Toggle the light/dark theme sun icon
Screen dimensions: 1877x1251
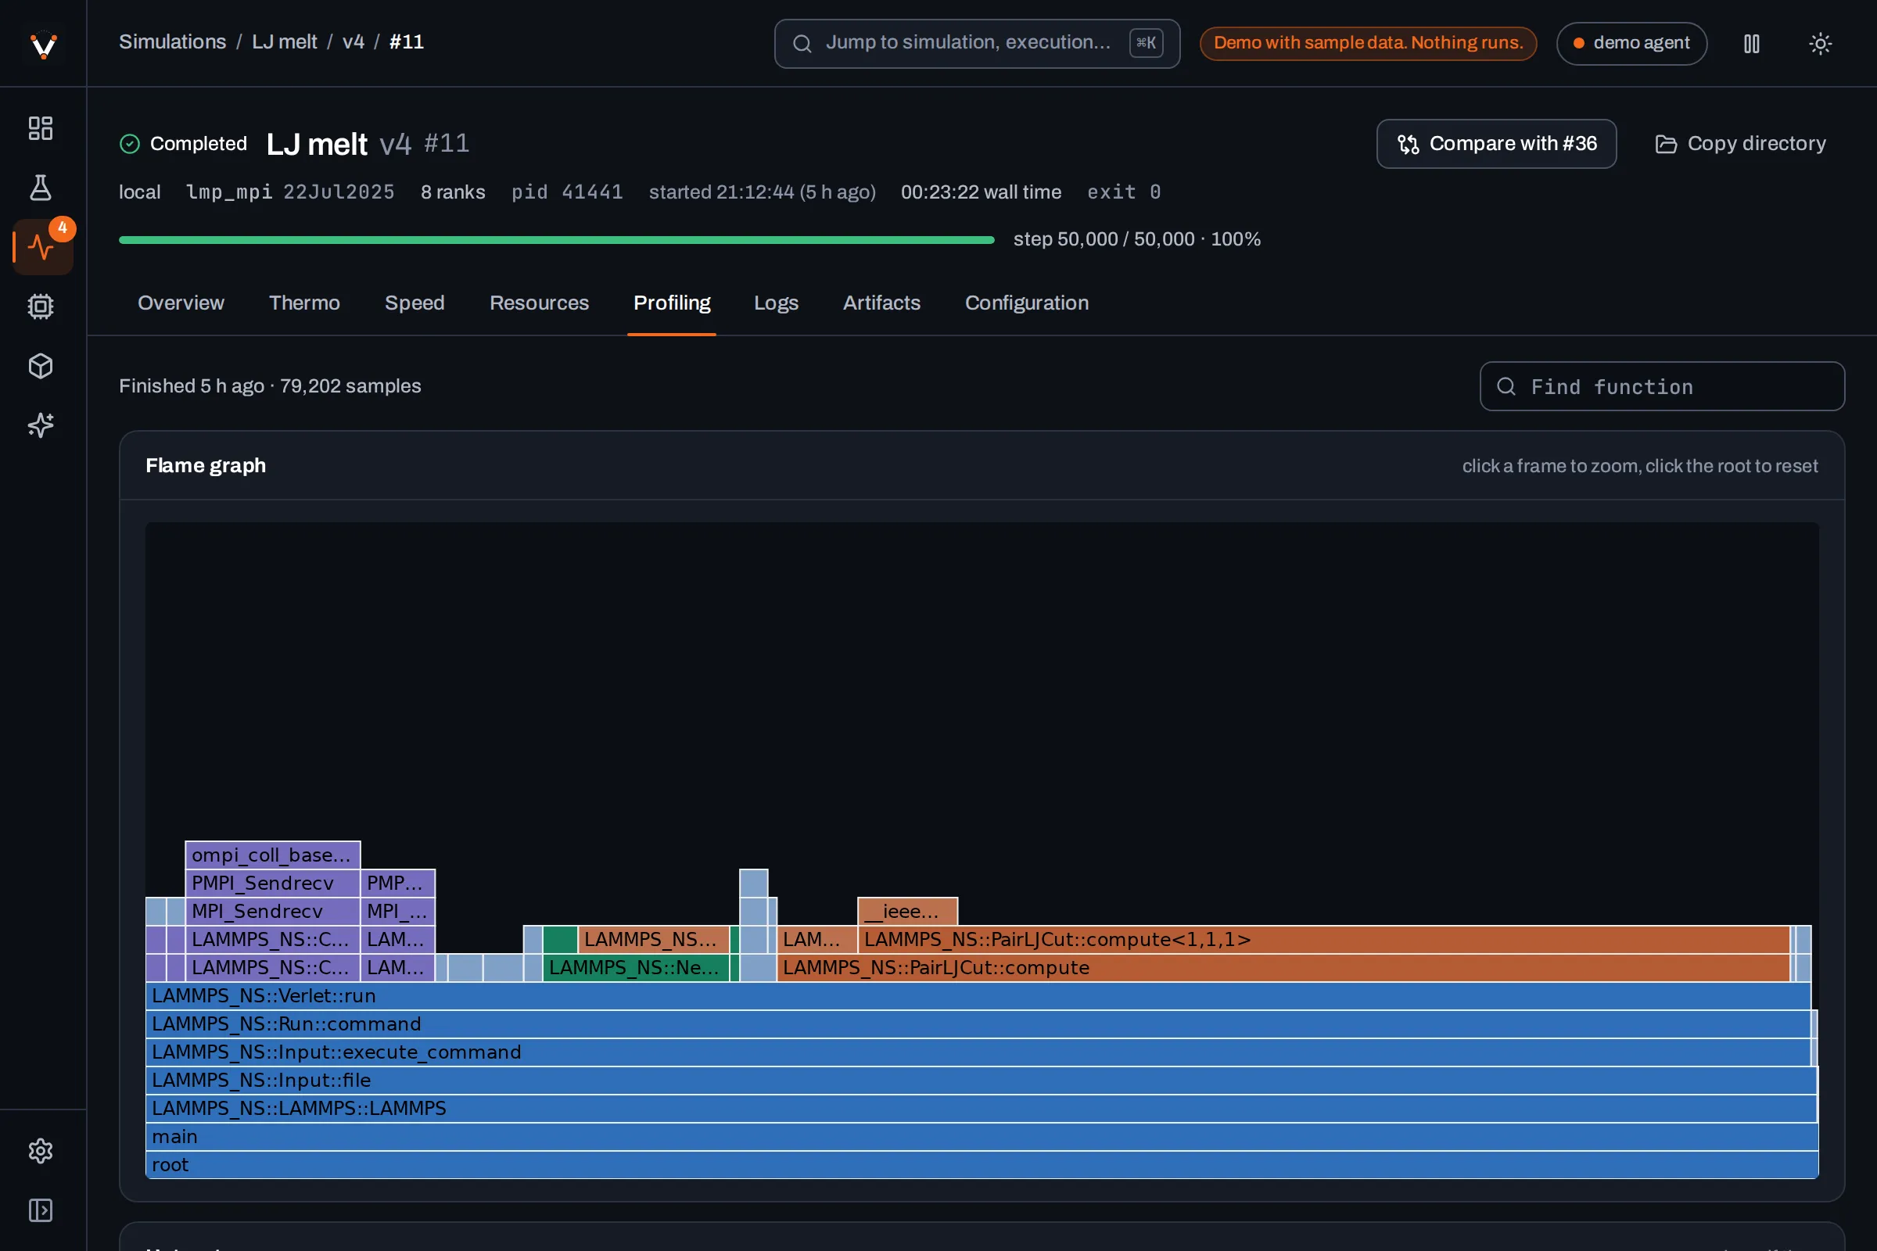tap(1821, 43)
